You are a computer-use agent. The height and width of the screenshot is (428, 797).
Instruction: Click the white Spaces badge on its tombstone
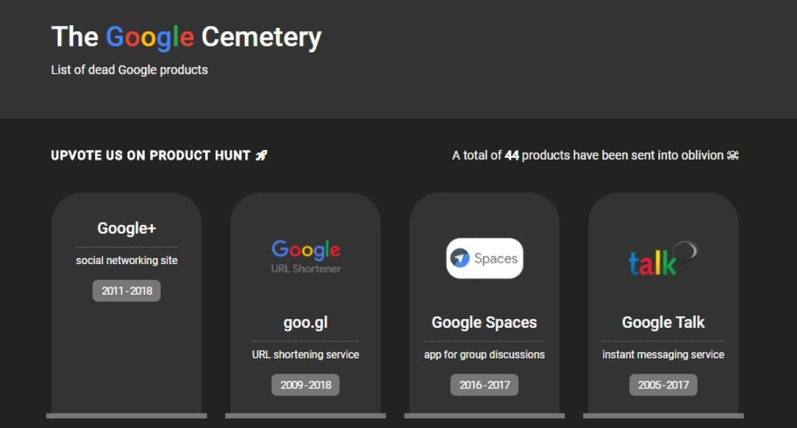pyautogui.click(x=484, y=258)
